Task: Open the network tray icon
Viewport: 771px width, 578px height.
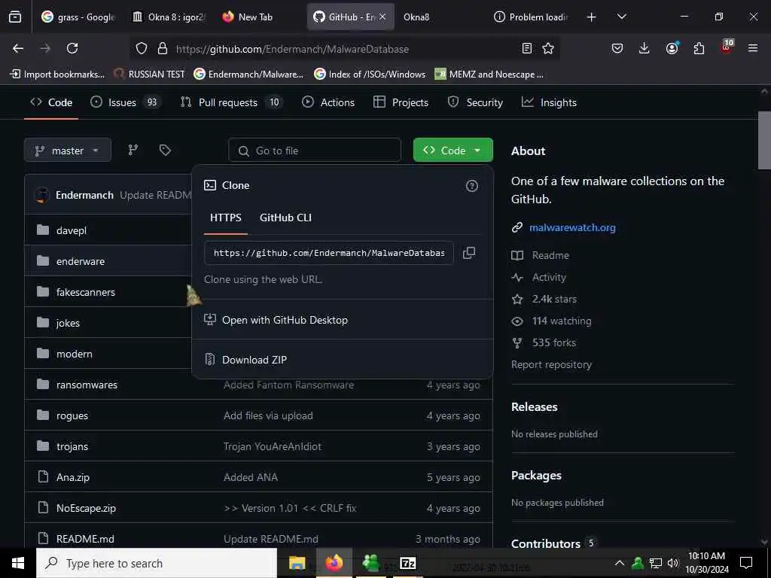Action: pos(656,563)
